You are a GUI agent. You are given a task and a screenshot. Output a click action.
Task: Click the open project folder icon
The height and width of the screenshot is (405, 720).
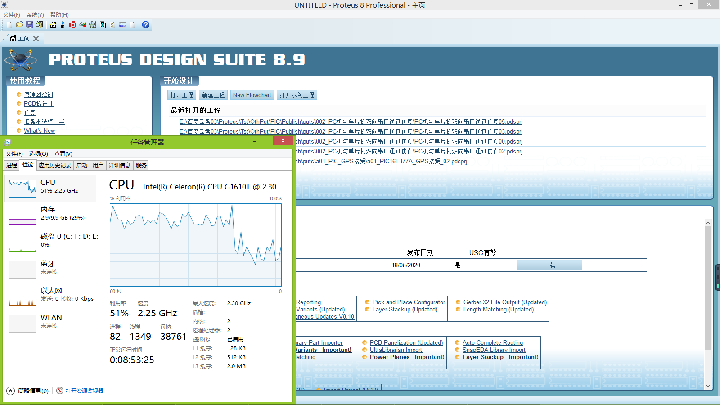19,25
